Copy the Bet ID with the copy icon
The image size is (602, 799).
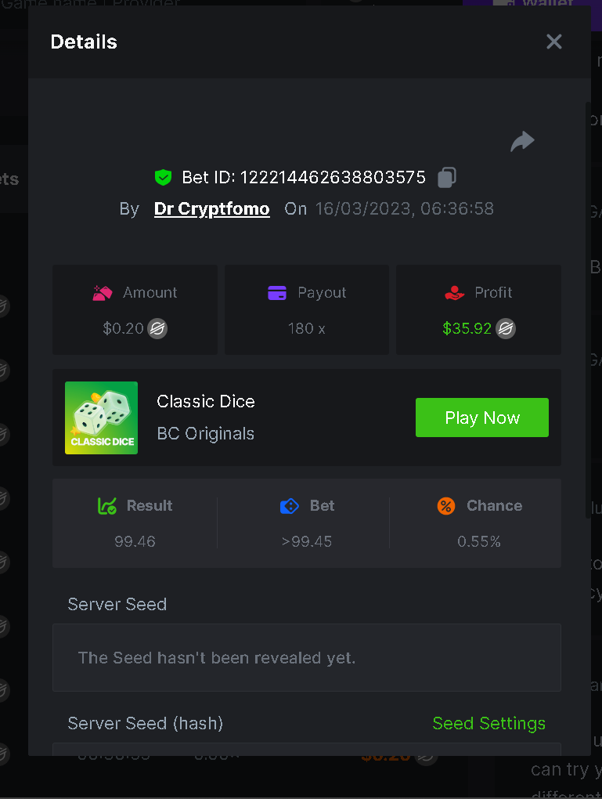[447, 178]
